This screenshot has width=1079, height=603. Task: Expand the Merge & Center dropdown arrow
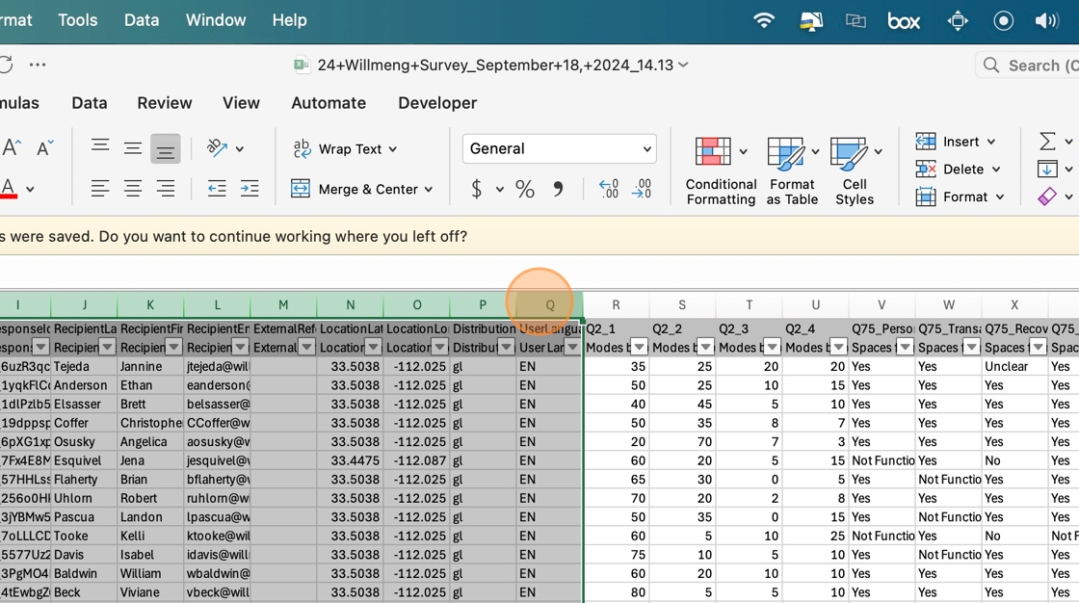(429, 190)
